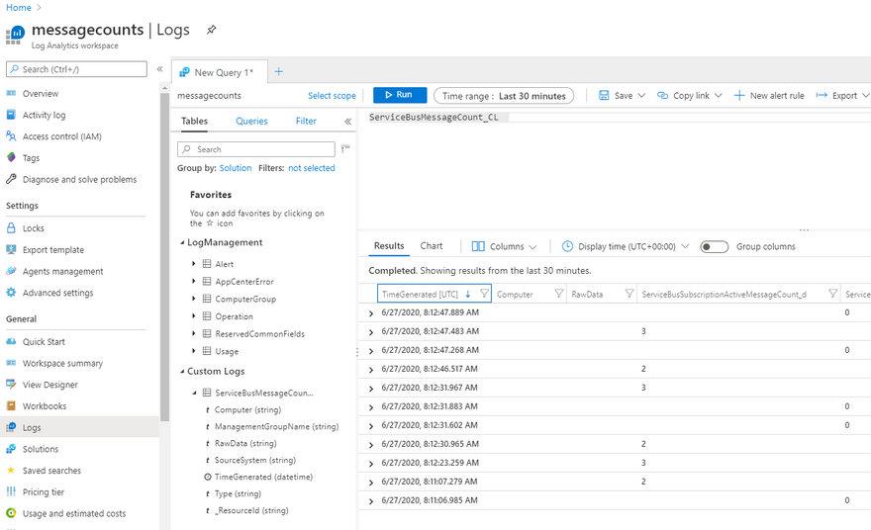Screen dimensions: 871x530
Task: Collapse the LogManagement group
Action: (x=182, y=242)
